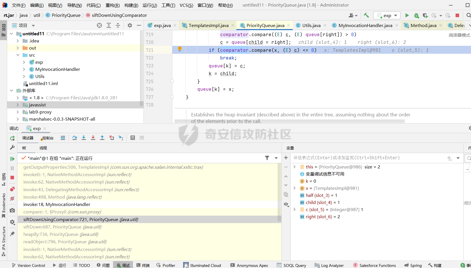Open Version Control tool window
The image size is (471, 268).
pos(28,265)
